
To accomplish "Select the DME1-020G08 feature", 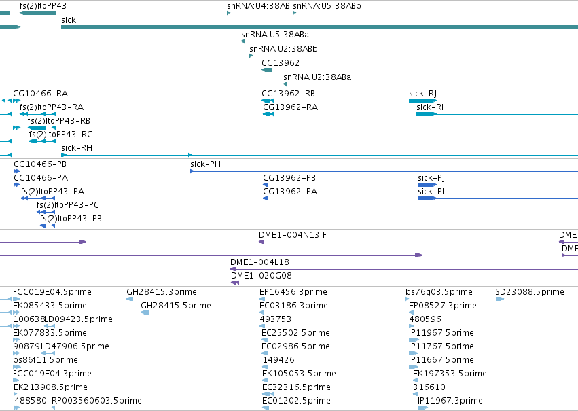I will (x=261, y=276).
